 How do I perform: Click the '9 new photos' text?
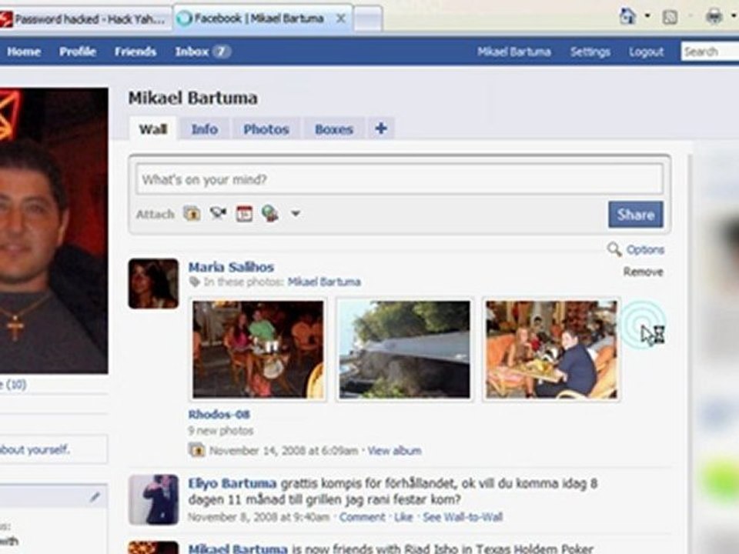pyautogui.click(x=221, y=431)
